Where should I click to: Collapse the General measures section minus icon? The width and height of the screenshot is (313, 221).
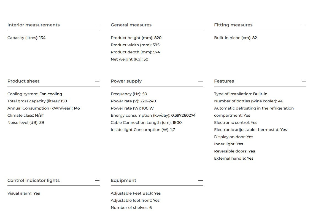pos(201,25)
